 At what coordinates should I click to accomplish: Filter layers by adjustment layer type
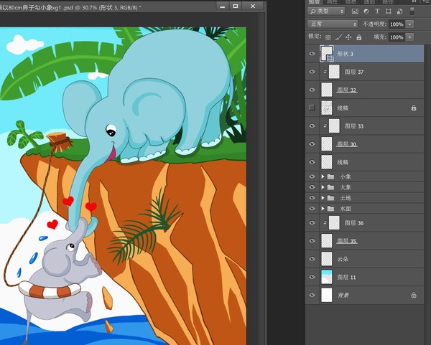366,11
